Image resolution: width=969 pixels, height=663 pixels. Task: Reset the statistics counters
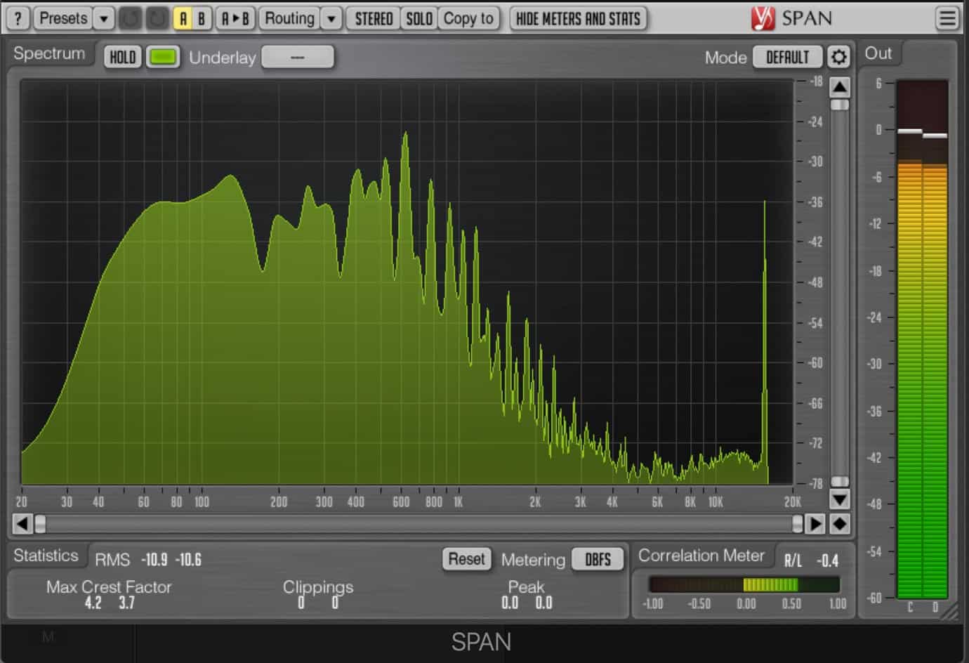[x=467, y=558]
